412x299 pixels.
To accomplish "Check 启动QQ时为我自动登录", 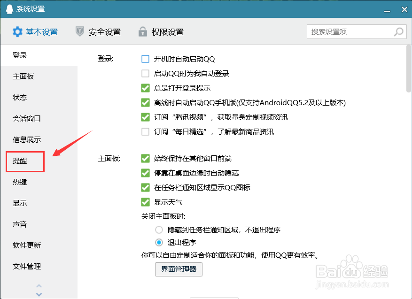I will 145,73.
